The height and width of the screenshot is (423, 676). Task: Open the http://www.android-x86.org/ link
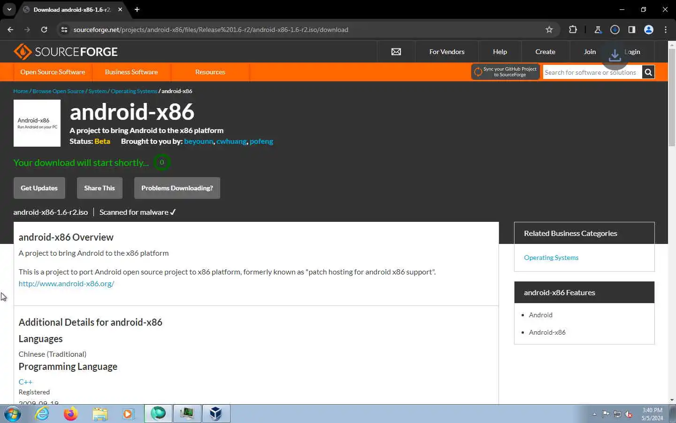point(66,284)
